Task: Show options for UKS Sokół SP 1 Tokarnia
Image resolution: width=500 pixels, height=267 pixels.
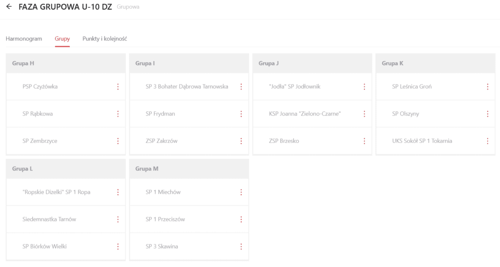Action: (487, 141)
